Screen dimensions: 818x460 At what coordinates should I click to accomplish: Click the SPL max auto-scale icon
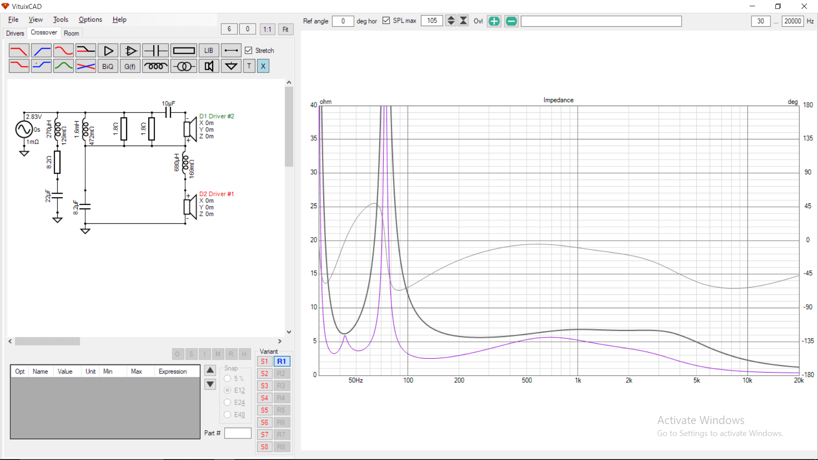(463, 20)
